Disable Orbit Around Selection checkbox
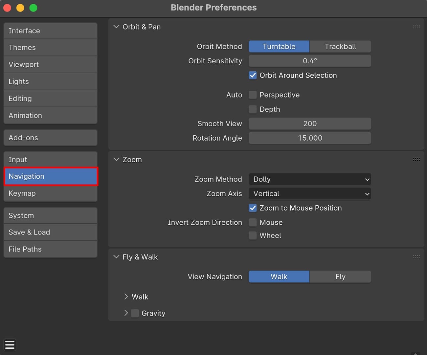 253,75
